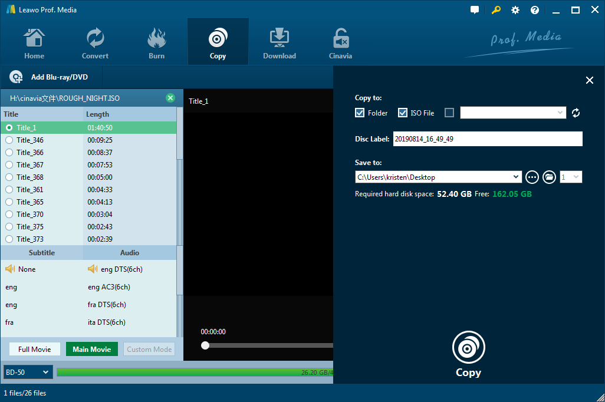Open the BD-50 output format dropdown

(28, 372)
